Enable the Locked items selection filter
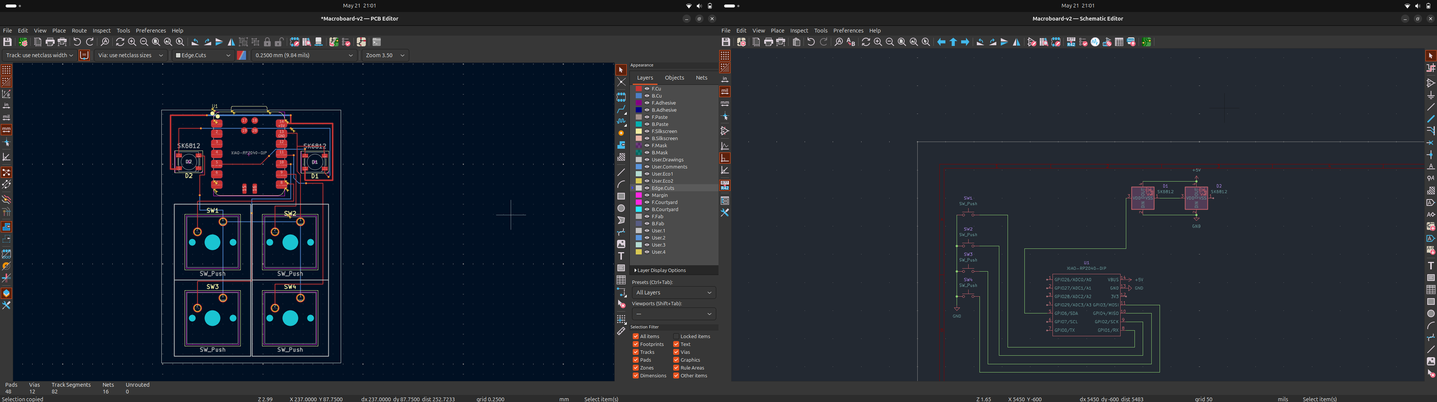 point(675,336)
